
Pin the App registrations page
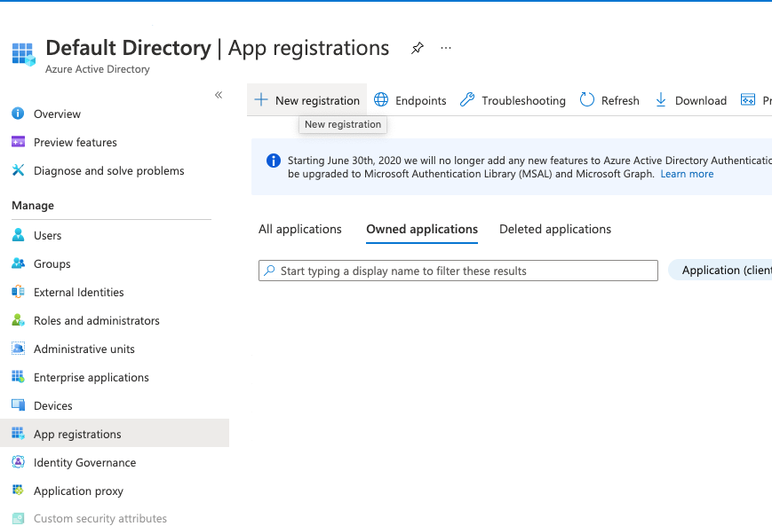(x=418, y=48)
